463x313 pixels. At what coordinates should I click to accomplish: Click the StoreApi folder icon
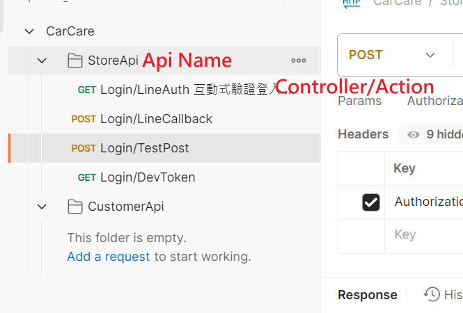pyautogui.click(x=74, y=61)
